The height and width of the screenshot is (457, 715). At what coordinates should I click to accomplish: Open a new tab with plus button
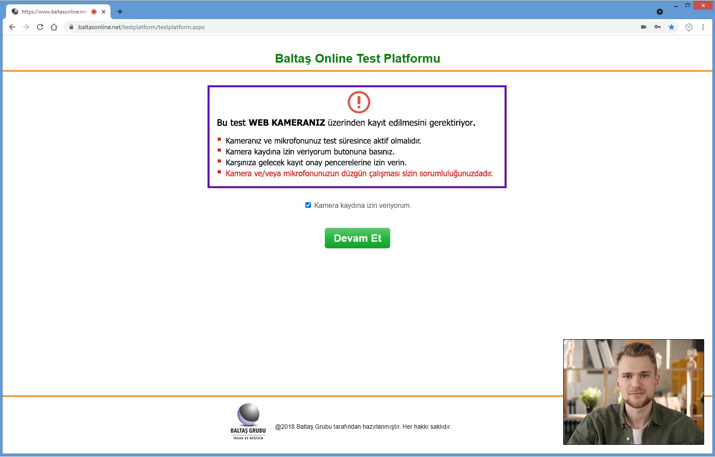(x=120, y=12)
